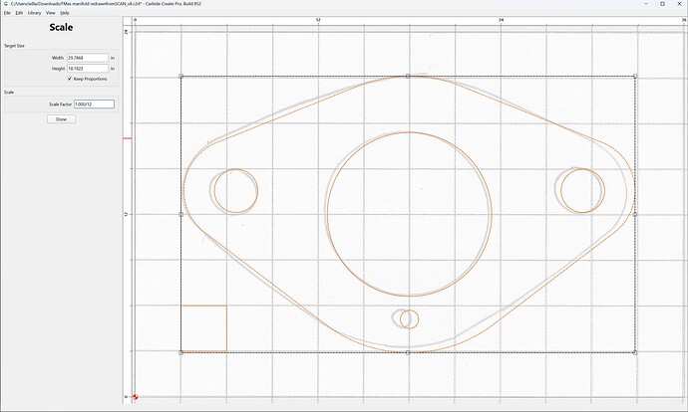
Task: Open the Help menu
Action: (65, 13)
